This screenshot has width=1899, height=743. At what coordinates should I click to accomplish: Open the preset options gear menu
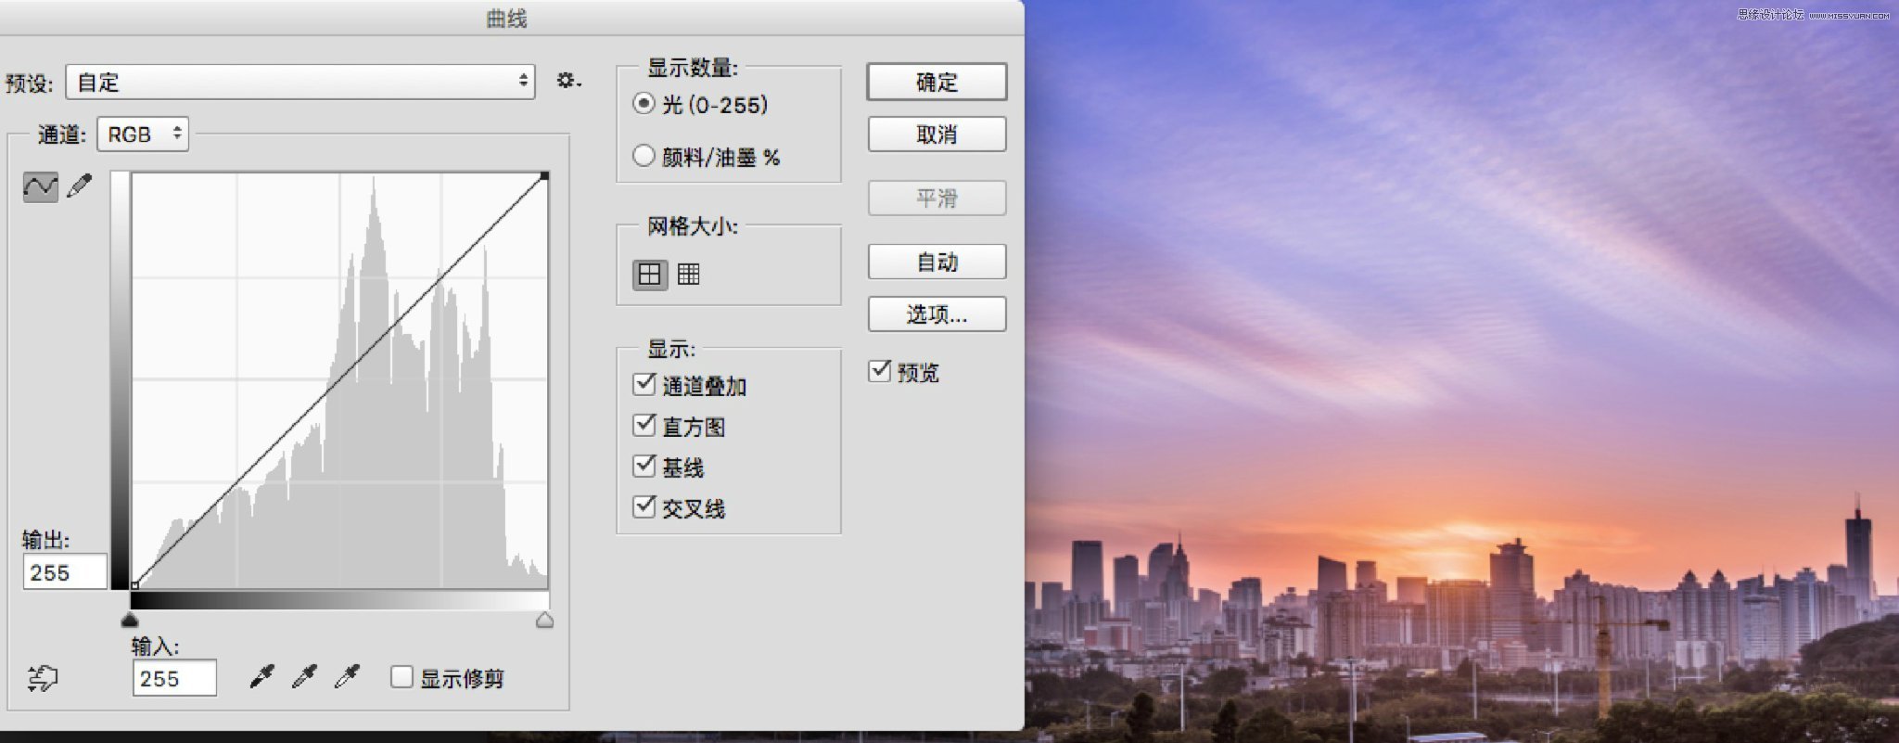tap(567, 82)
